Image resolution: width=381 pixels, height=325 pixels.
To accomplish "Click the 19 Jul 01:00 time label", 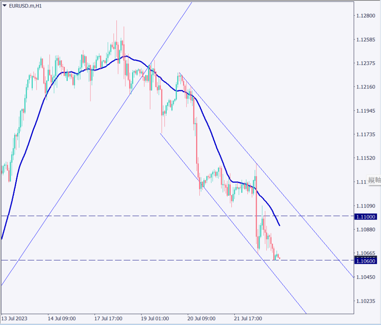I will [155, 319].
